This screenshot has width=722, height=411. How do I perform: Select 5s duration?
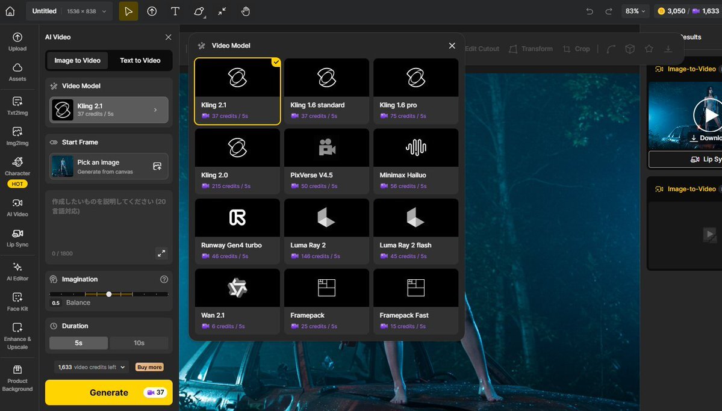coord(79,343)
